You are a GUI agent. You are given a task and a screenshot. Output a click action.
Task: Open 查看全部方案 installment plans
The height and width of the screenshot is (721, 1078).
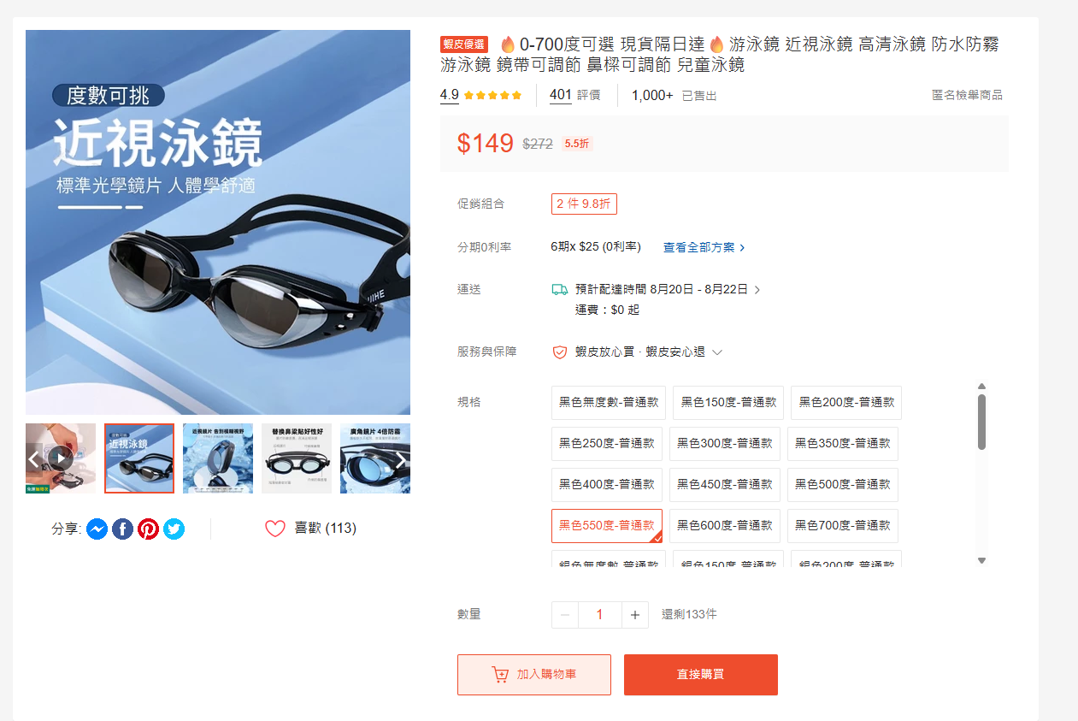point(704,247)
